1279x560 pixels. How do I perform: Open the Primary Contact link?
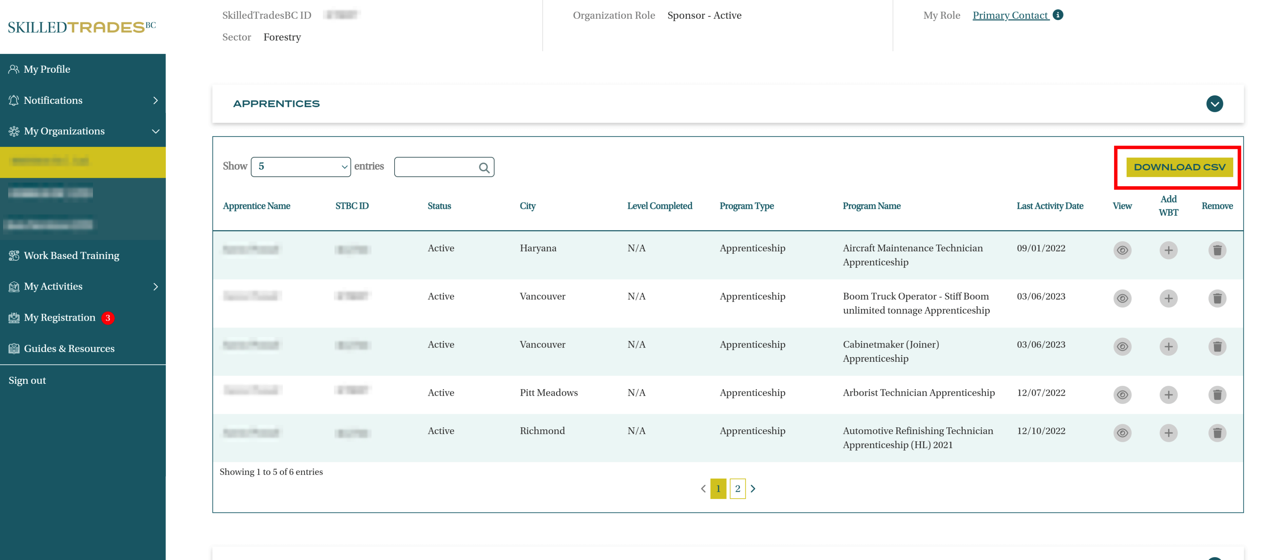coord(1010,15)
